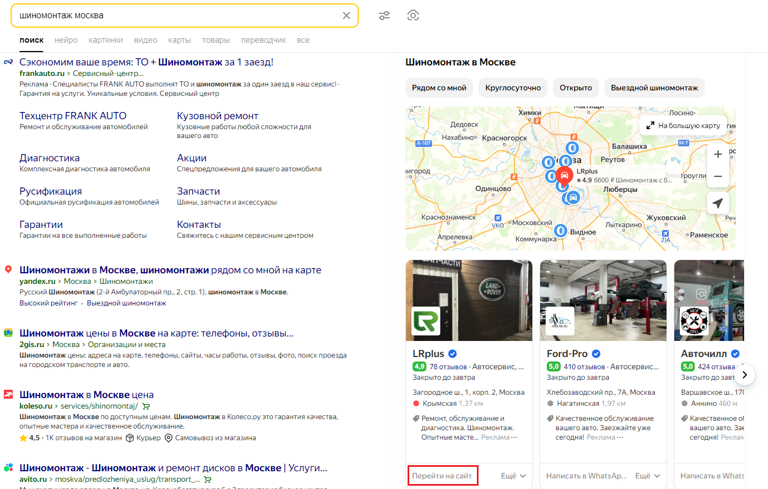The width and height of the screenshot is (768, 489).
Task: Zoom in on the map with plus
Action: click(x=718, y=154)
